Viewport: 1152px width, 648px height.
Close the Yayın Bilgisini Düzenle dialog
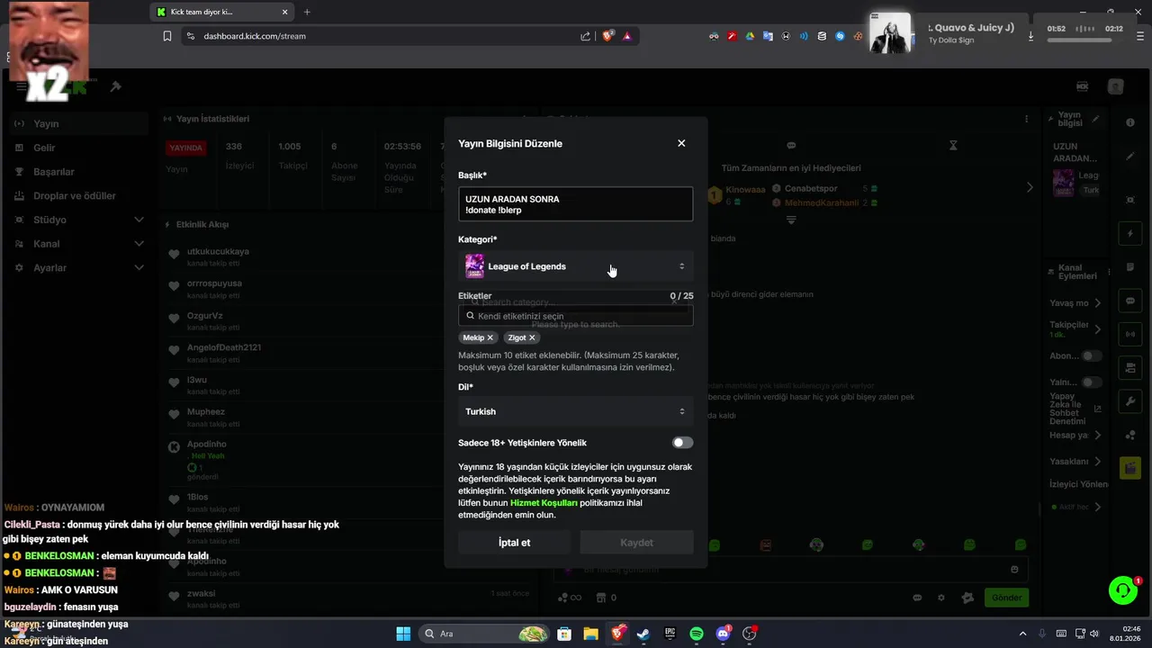681,143
